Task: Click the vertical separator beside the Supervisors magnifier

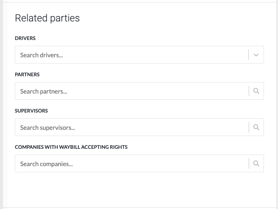Action: coord(249,127)
